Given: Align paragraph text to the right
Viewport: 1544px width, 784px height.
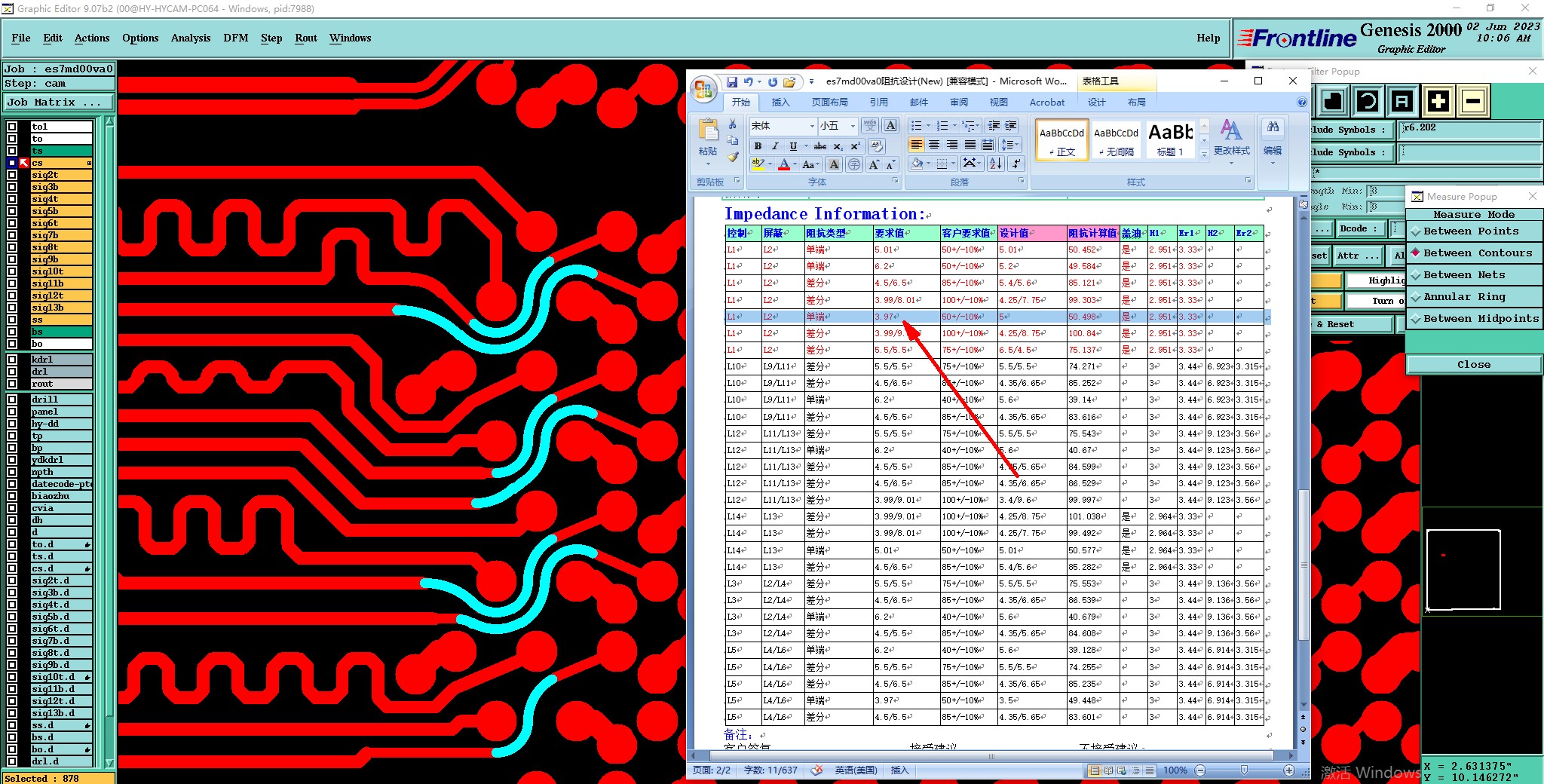Looking at the screenshot, I should 952,145.
